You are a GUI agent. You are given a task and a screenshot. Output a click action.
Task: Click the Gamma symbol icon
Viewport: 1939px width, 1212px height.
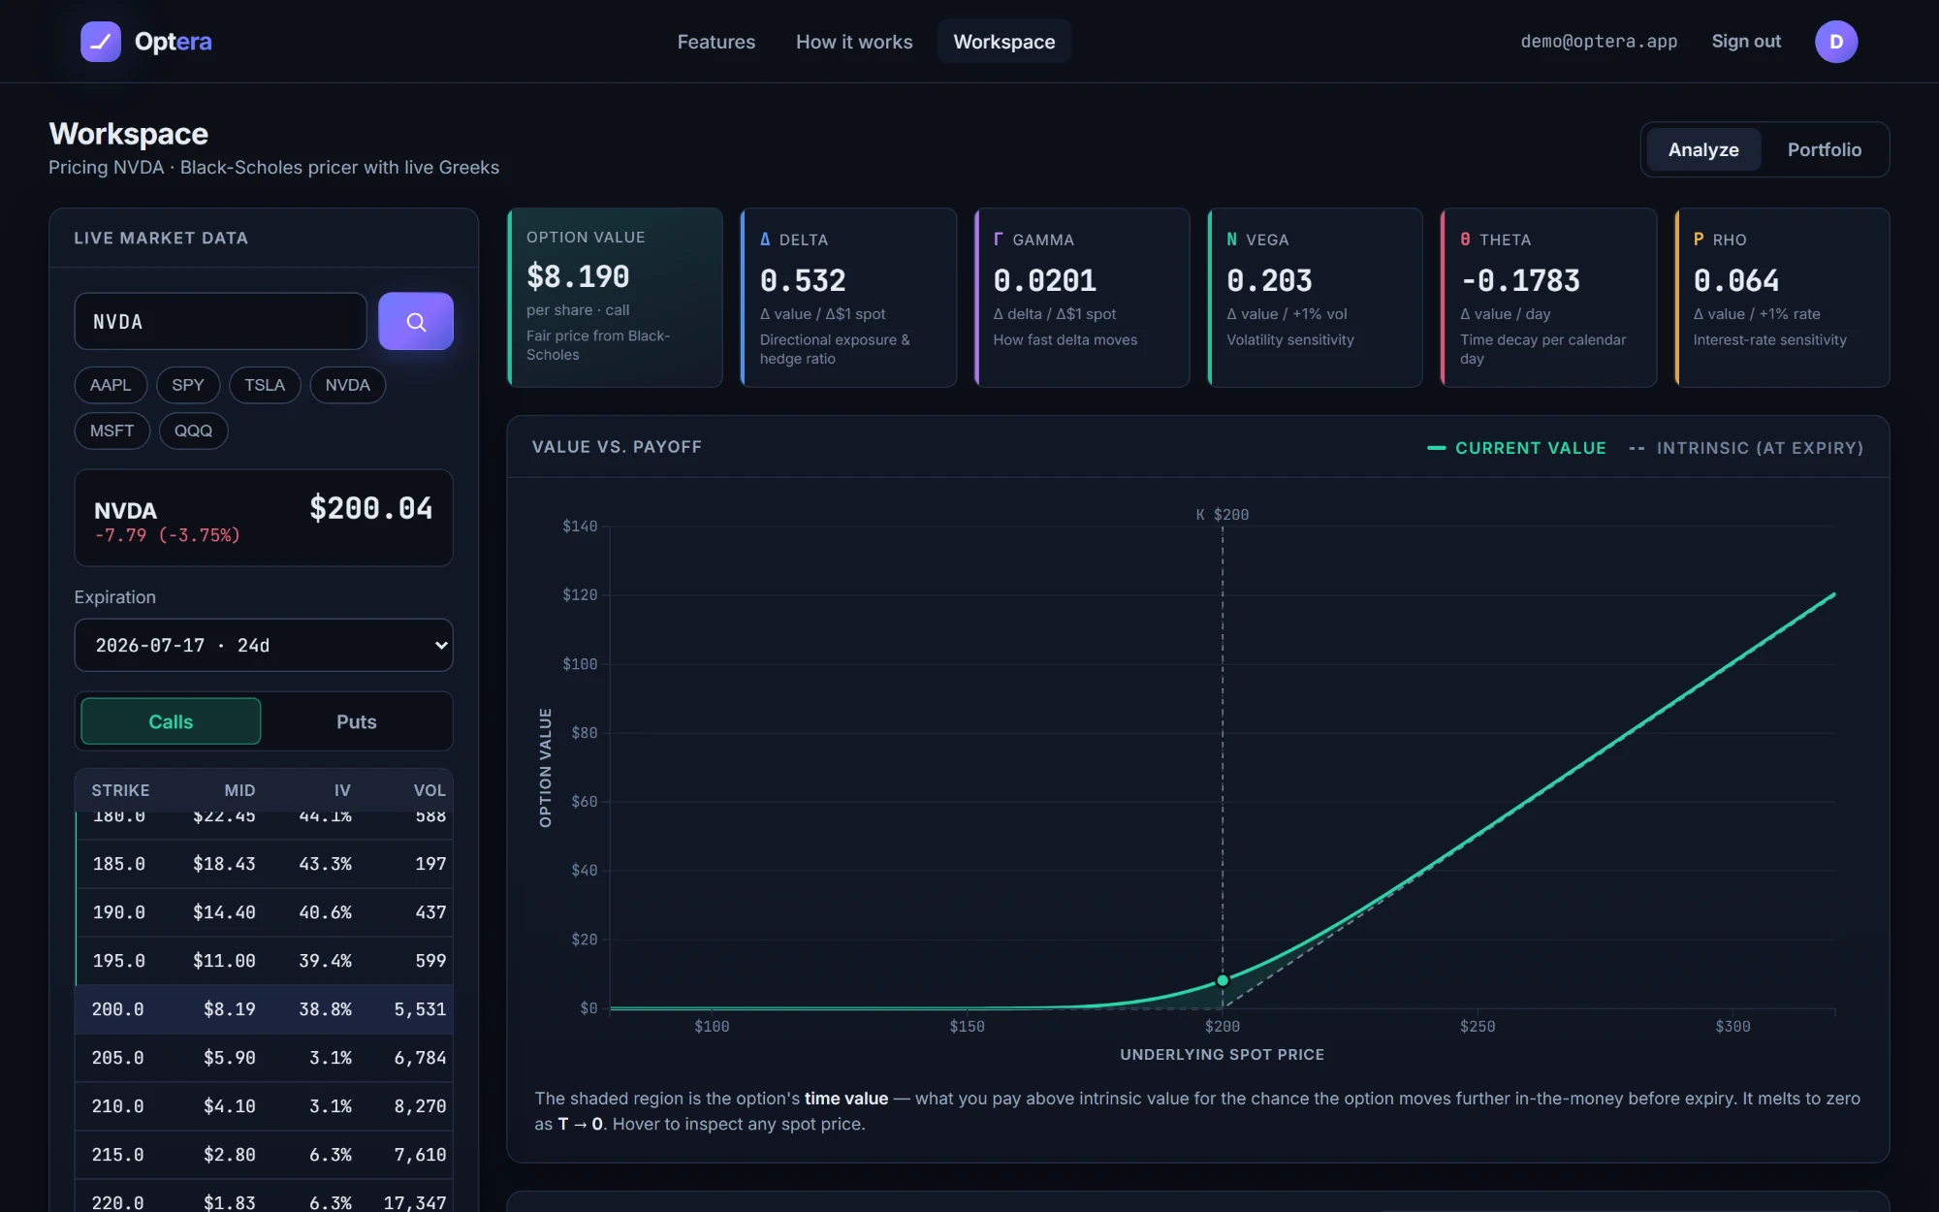(x=998, y=239)
